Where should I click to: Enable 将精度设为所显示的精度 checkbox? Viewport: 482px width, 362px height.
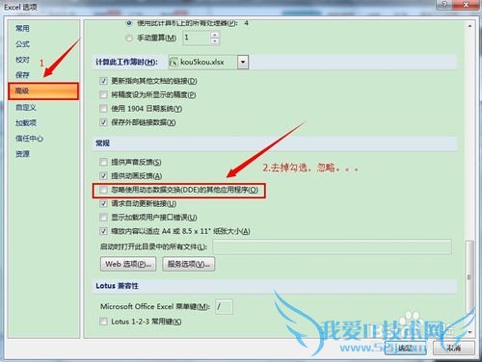click(x=103, y=94)
